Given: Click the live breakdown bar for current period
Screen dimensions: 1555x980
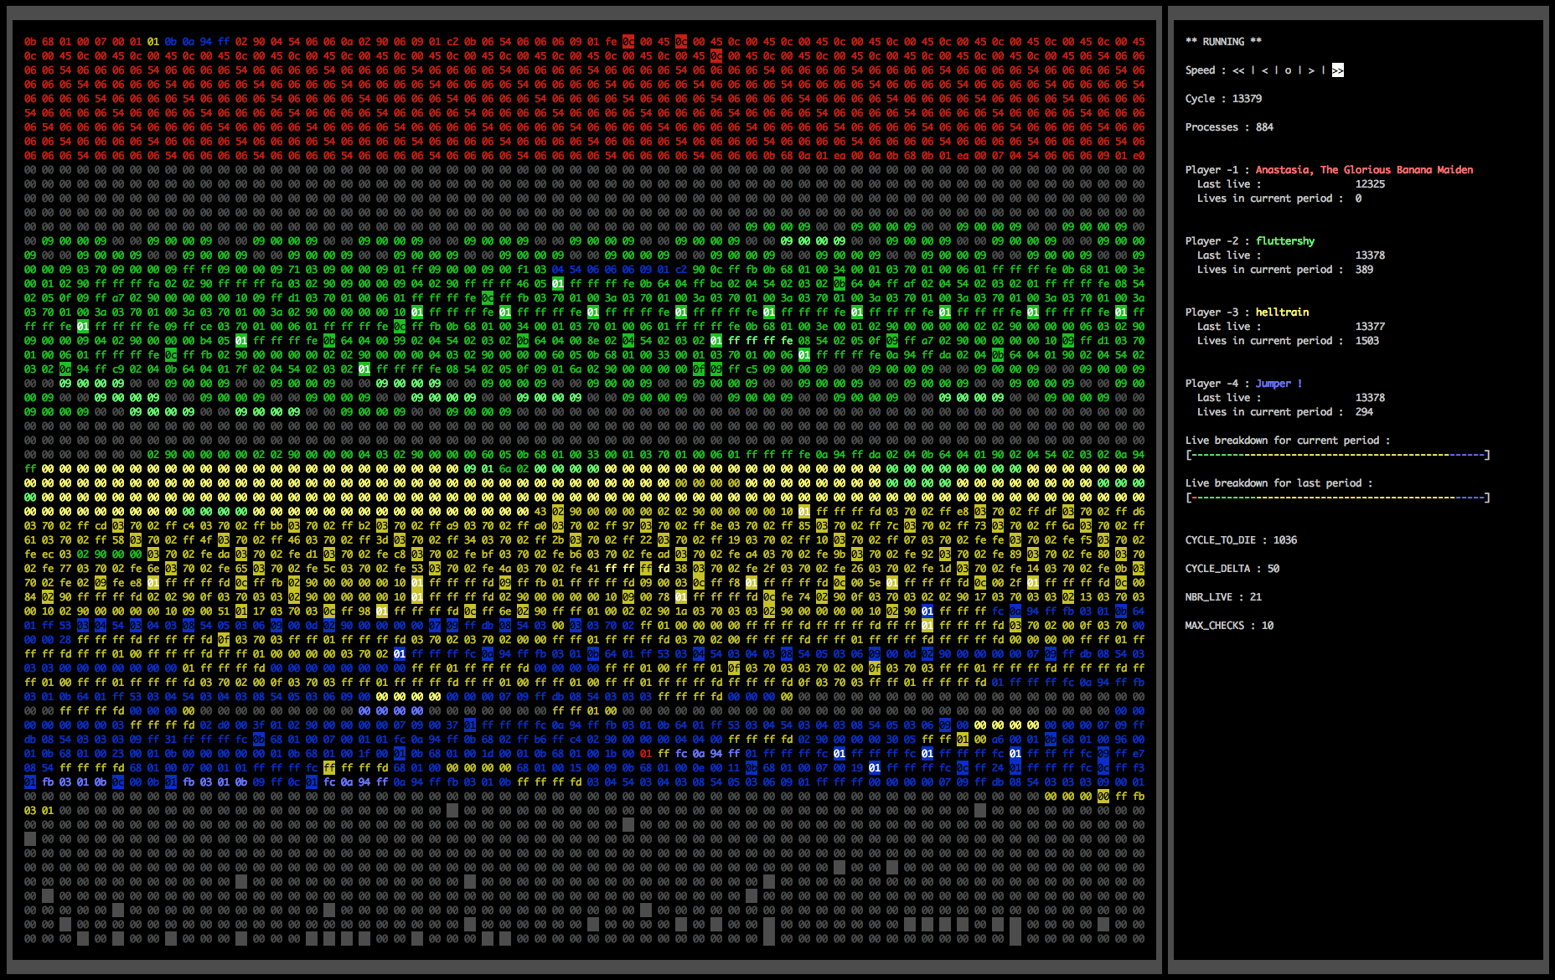Looking at the screenshot, I should (1338, 455).
